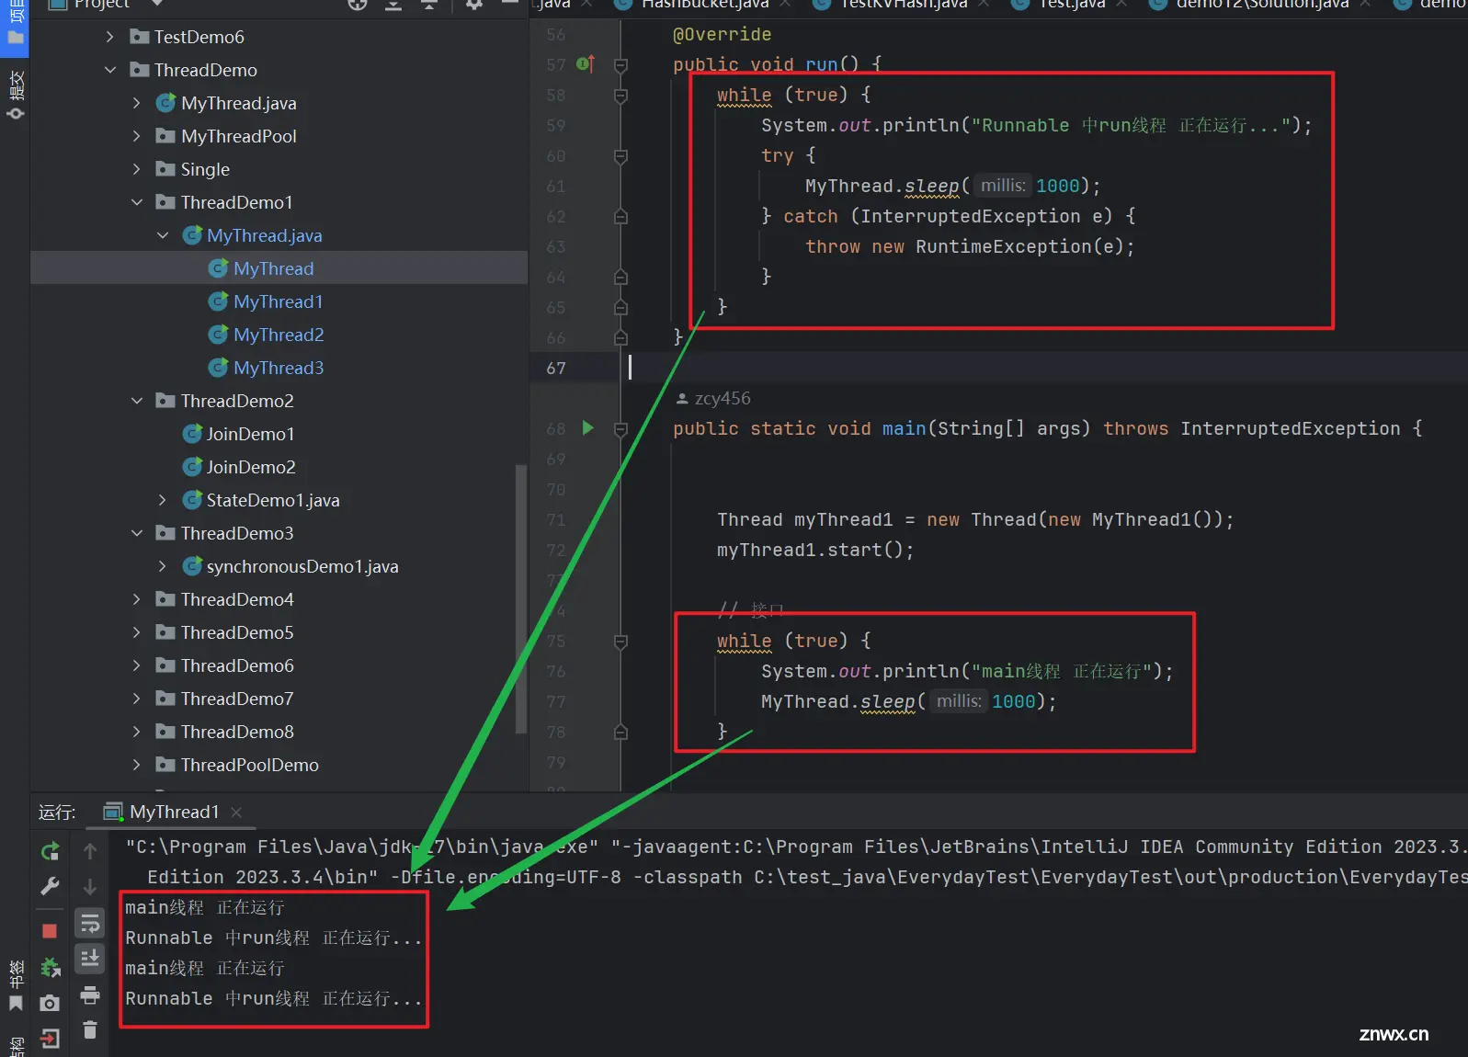Stop the running process red square
The height and width of the screenshot is (1057, 1468).
tap(50, 931)
